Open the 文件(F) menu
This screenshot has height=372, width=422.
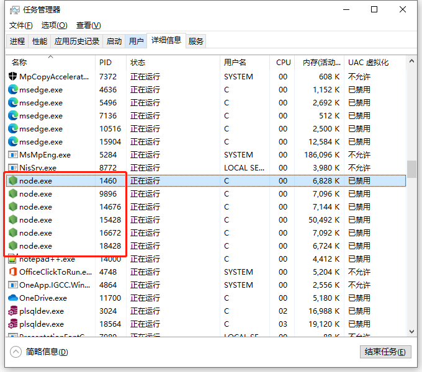coord(21,25)
